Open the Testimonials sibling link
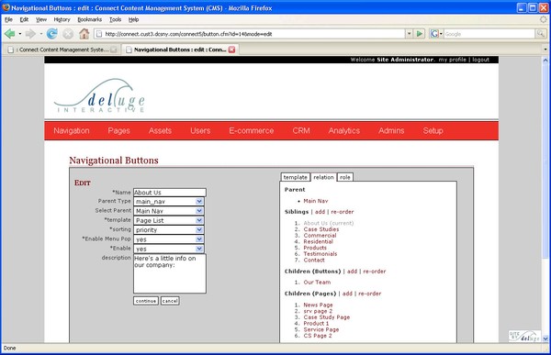The width and height of the screenshot is (551, 355). point(320,253)
